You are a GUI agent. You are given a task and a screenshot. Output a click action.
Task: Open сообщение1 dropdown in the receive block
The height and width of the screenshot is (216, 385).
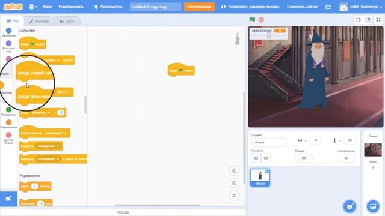click(x=55, y=133)
